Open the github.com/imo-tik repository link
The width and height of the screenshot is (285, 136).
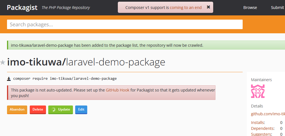pyautogui.click(x=268, y=114)
